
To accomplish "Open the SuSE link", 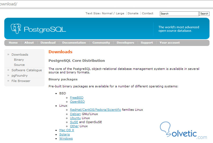I will tap(74, 122).
